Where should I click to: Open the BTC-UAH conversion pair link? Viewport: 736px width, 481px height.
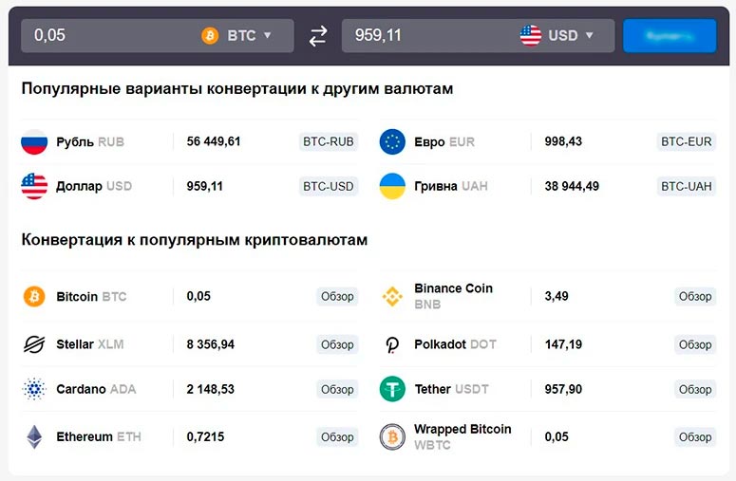(686, 186)
